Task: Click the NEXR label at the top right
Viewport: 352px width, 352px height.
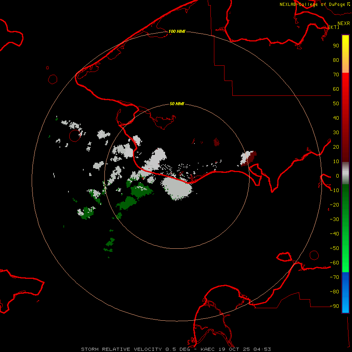Action: coord(344,23)
